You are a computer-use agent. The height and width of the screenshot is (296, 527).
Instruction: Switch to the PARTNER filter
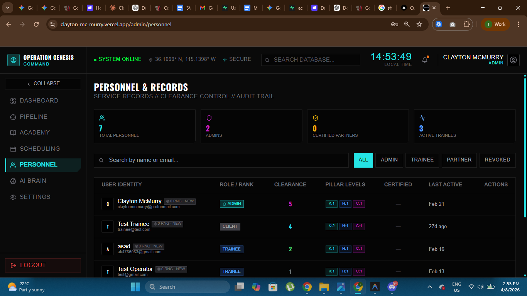pyautogui.click(x=459, y=160)
